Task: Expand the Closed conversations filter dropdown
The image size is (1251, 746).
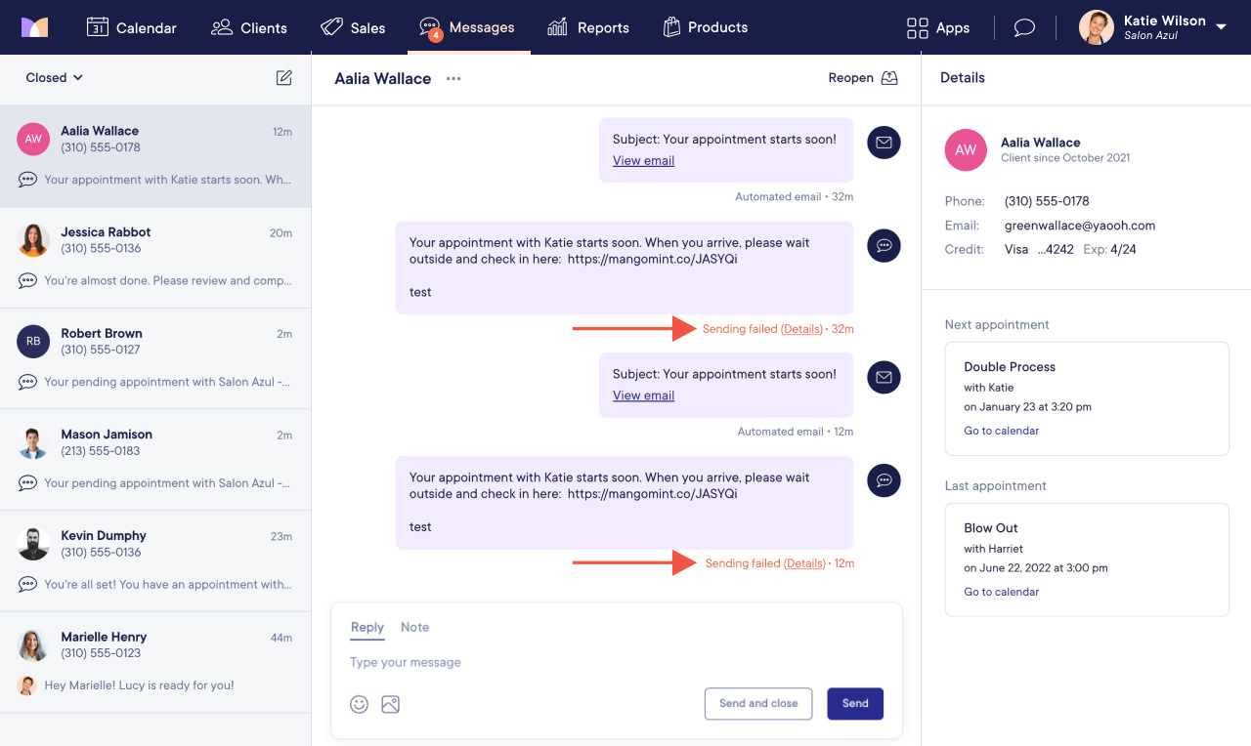Action: (55, 78)
